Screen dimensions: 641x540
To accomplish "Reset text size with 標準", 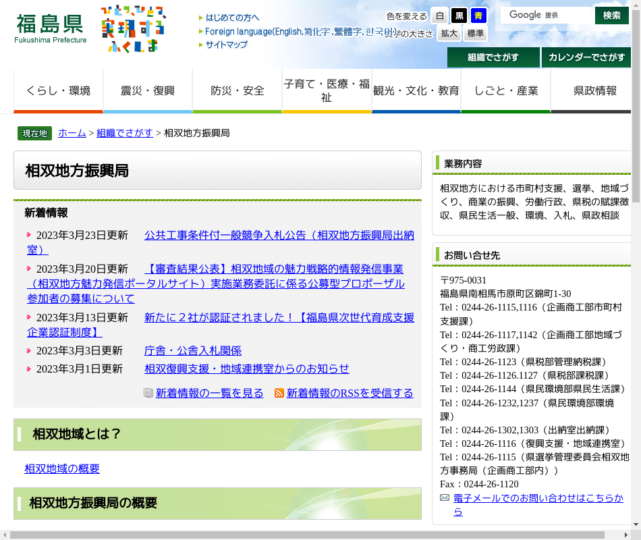I will coord(475,34).
